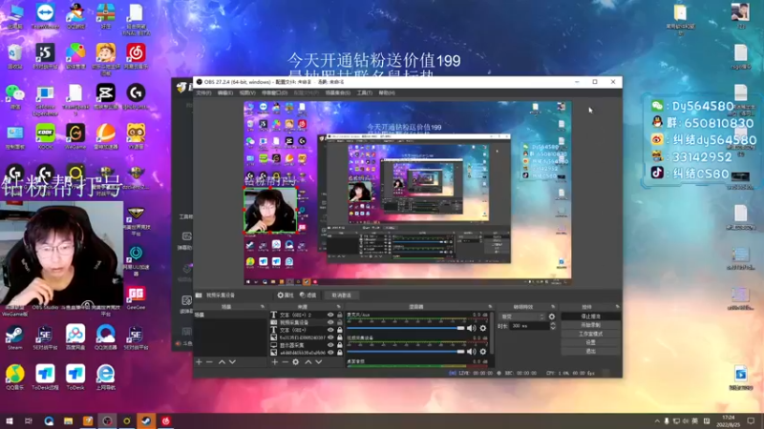The height and width of the screenshot is (429, 764).
Task: Open the scene transition type dropdown
Action: pos(521,317)
